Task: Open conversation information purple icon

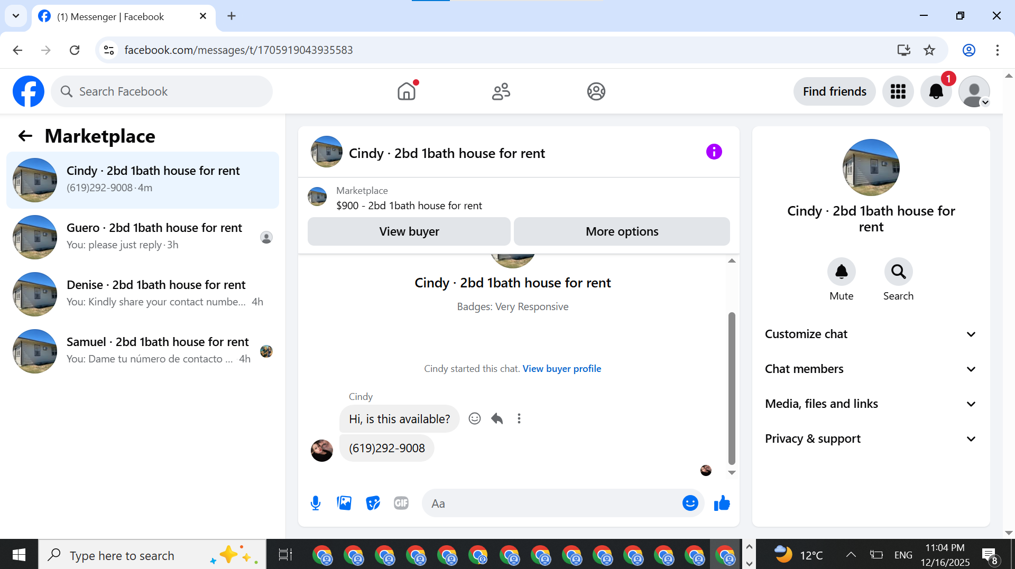Action: (714, 152)
